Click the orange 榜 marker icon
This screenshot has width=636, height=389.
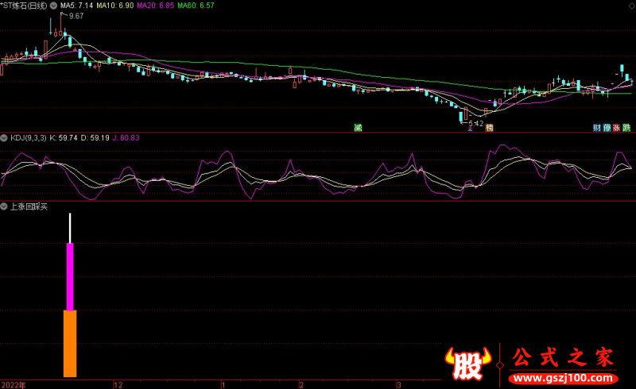[489, 127]
